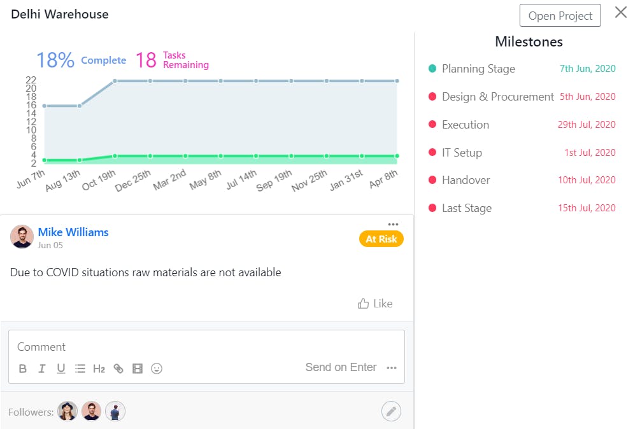Toggle underline formatting icon

[x=61, y=369]
